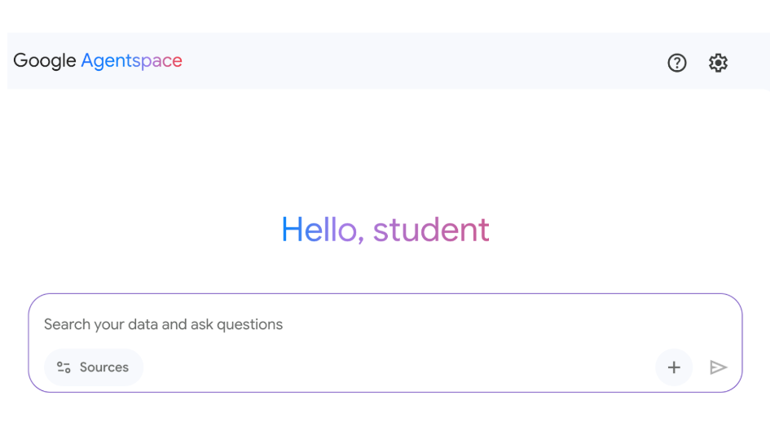The image size is (779, 422).
Task: Click the word "student" in the greeting
Action: click(431, 230)
